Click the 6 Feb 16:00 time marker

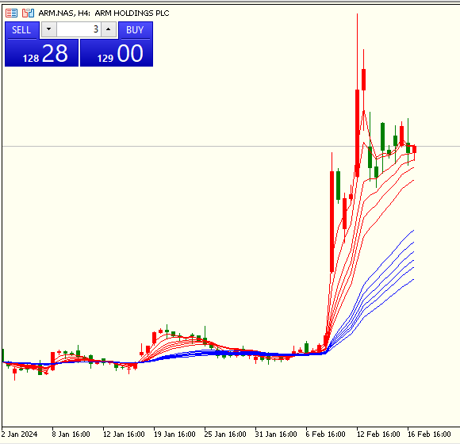tap(326, 434)
